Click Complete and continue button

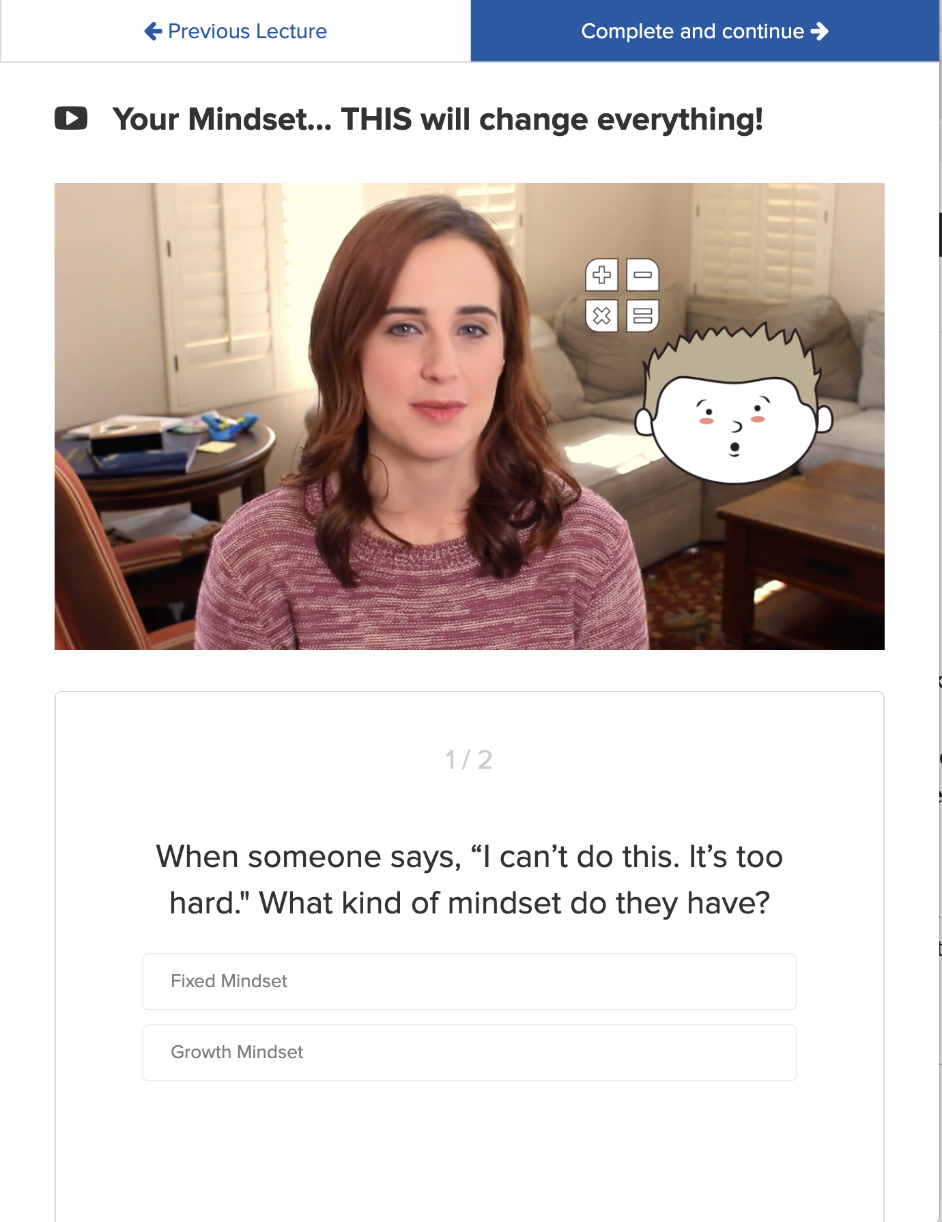click(705, 31)
